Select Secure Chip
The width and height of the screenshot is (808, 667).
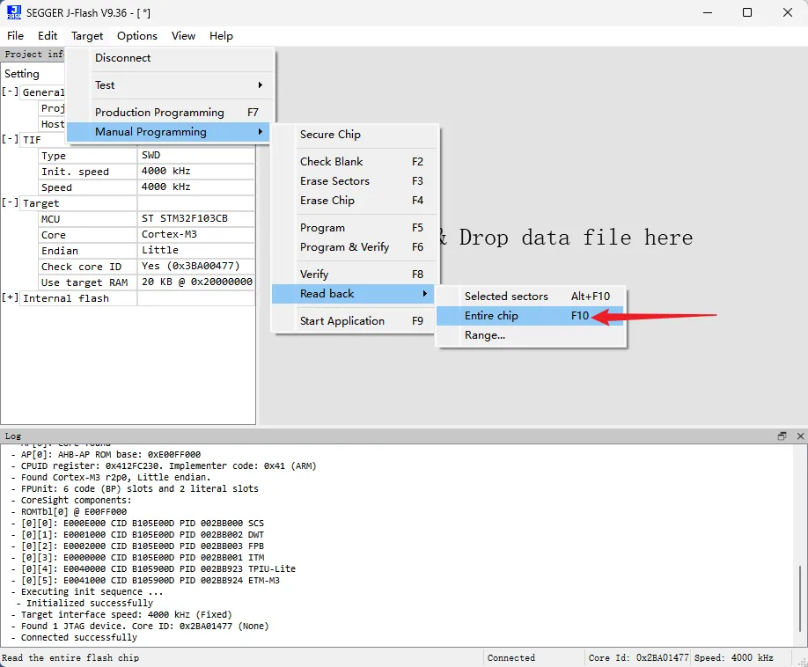pos(355,135)
